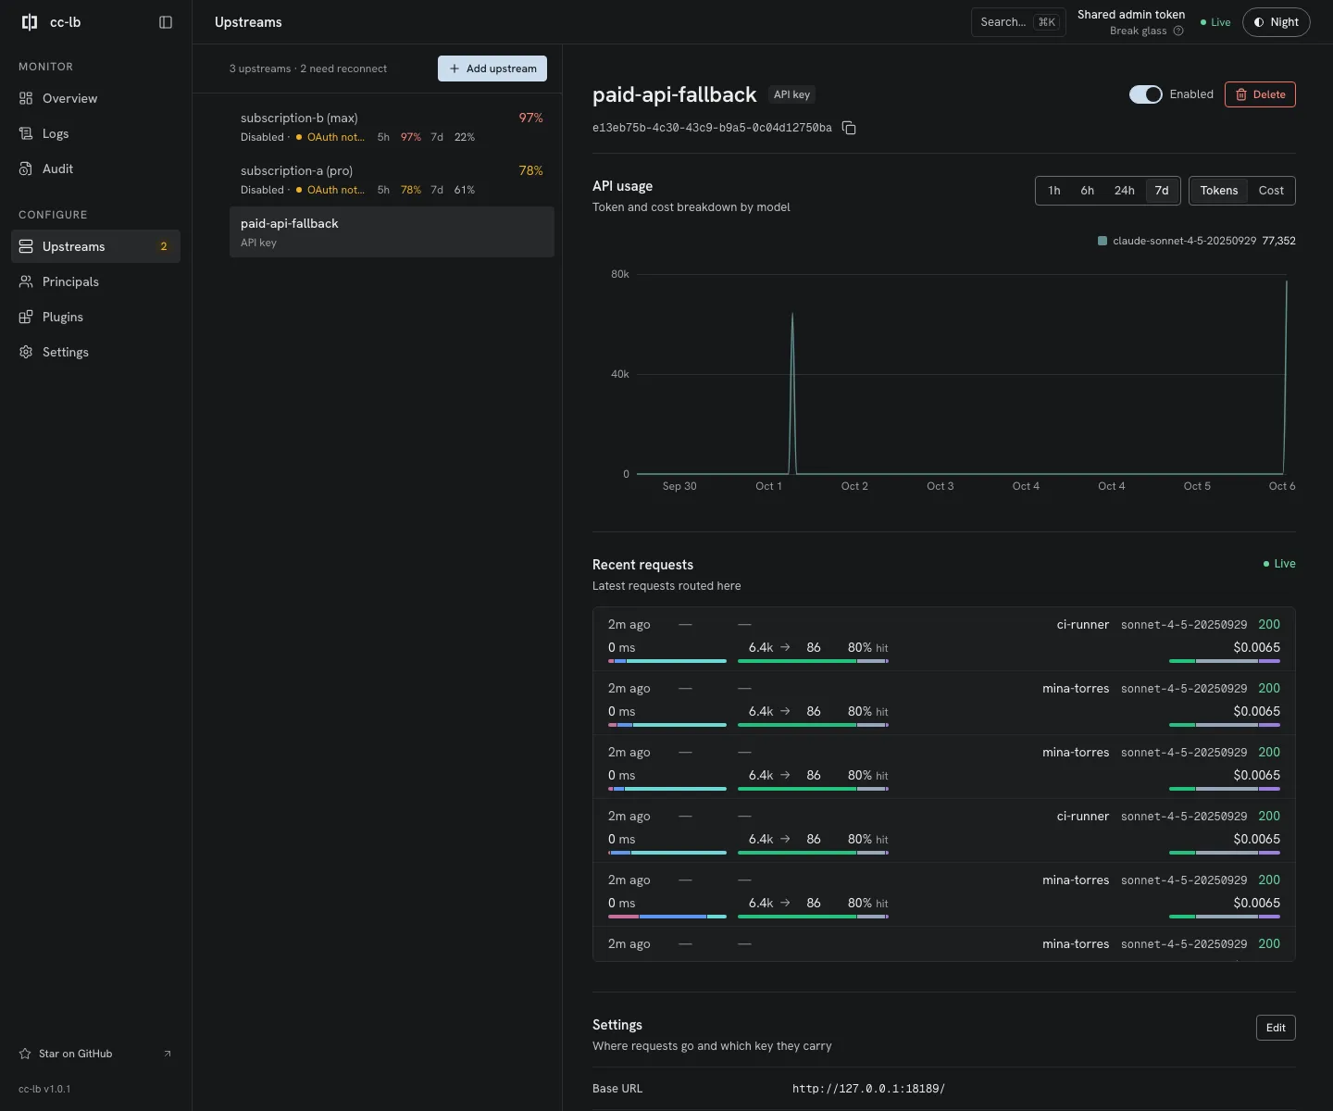
Task: Select the 6h time range
Action: tap(1088, 191)
